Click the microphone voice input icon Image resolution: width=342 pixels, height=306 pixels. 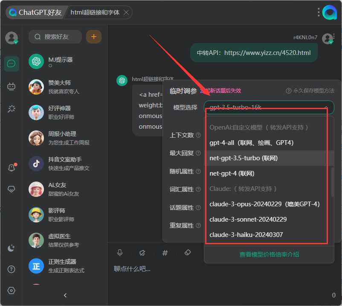pyautogui.click(x=120, y=253)
